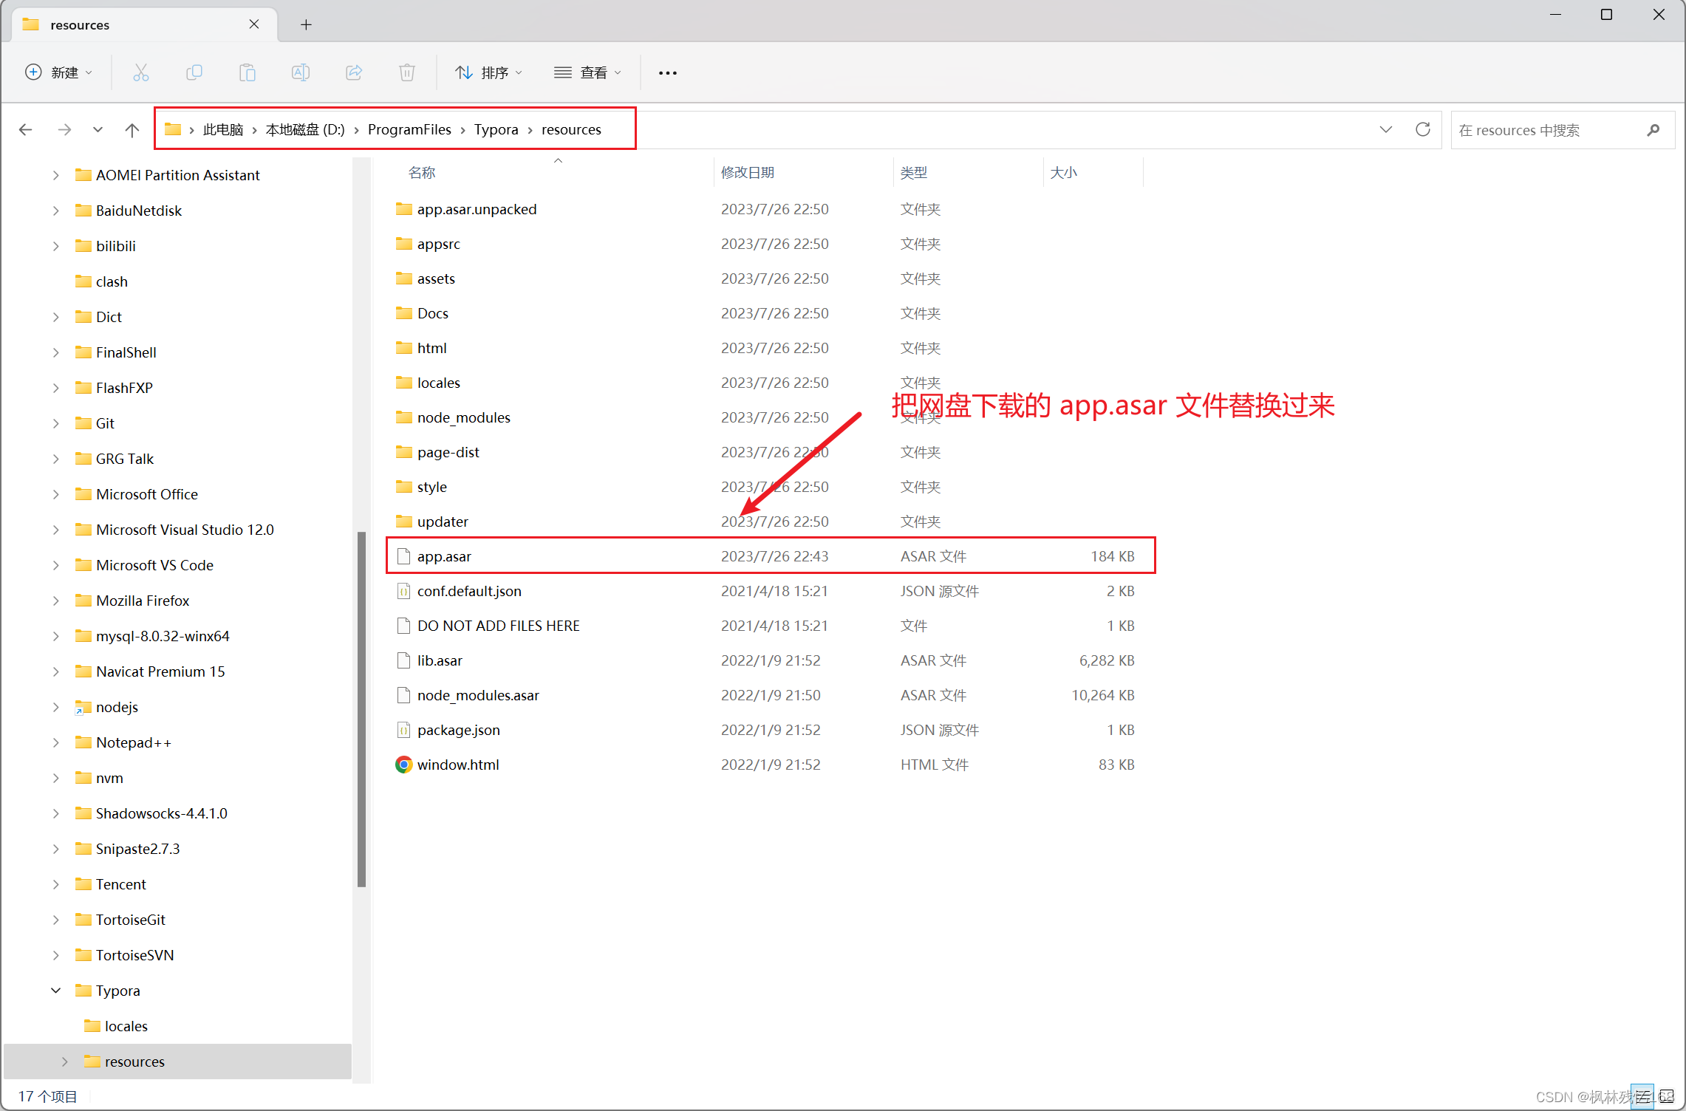Select Microsoft VS Code in tree
The width and height of the screenshot is (1686, 1111).
pos(154,565)
